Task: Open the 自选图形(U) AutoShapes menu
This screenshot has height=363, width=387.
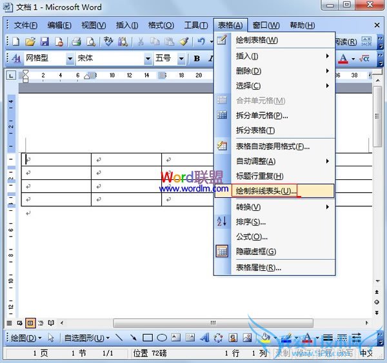Action: point(87,338)
